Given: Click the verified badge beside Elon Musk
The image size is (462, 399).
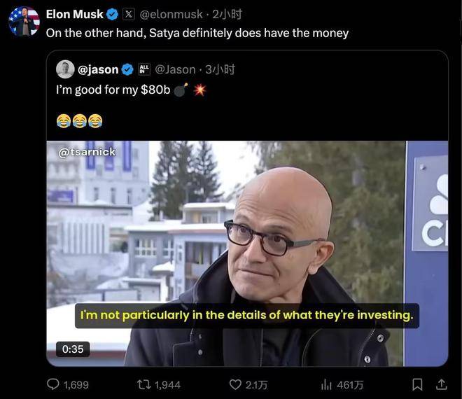Looking at the screenshot, I should pos(111,14).
